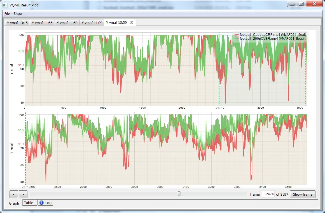Viewport: 325px width, 213px height.
Task: Open the Show menu
Action: tap(18, 13)
